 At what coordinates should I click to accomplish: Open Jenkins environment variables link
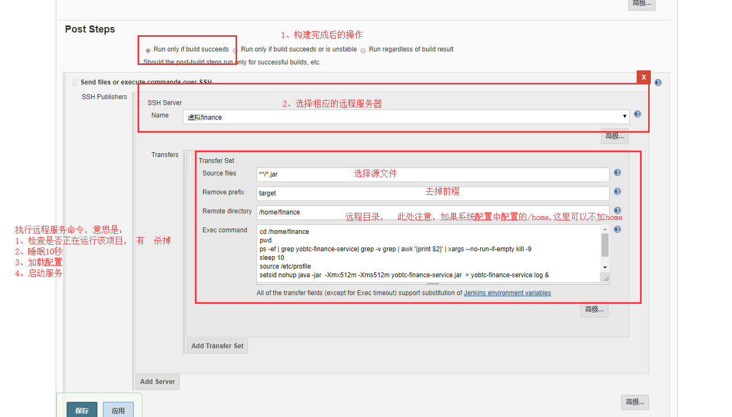coord(507,293)
